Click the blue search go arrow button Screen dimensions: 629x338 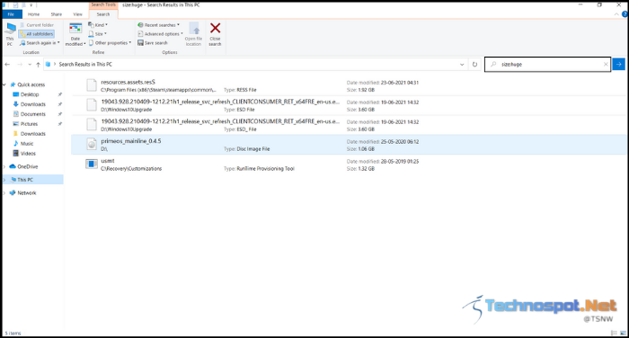tap(619, 64)
